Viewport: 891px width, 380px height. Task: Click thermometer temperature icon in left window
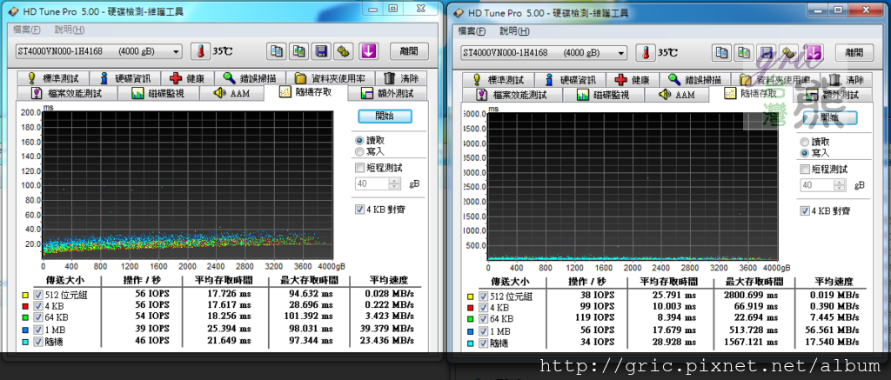point(200,51)
